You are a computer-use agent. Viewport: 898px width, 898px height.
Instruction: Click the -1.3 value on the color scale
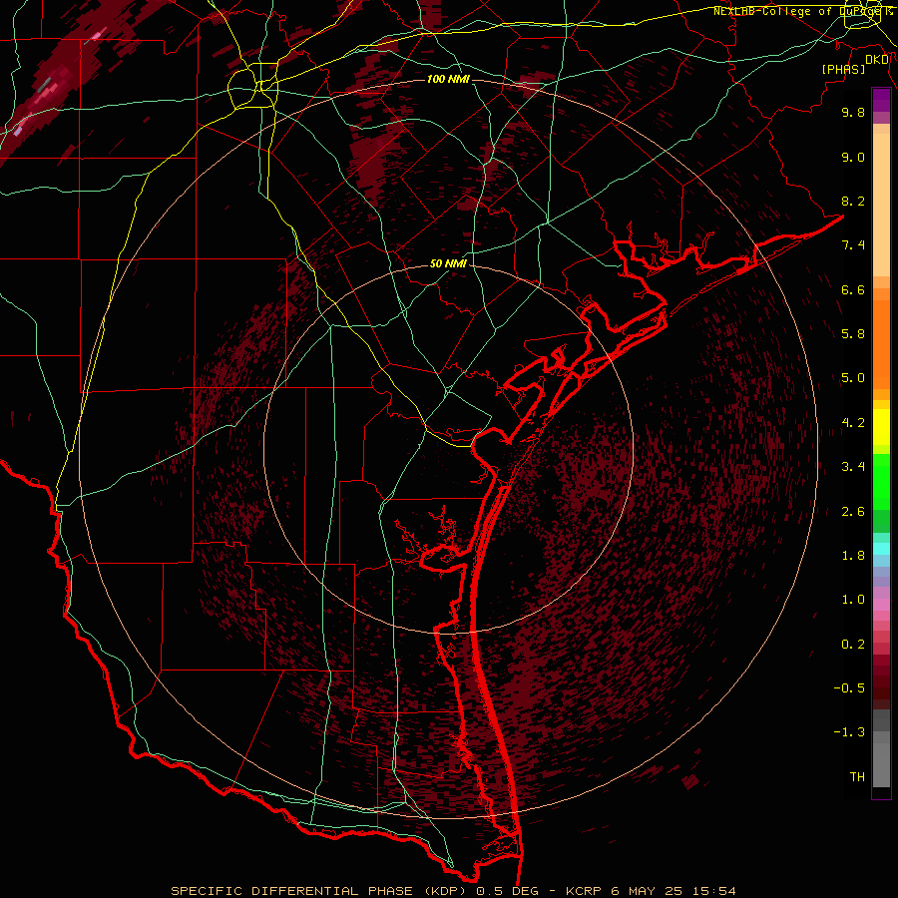(x=849, y=732)
